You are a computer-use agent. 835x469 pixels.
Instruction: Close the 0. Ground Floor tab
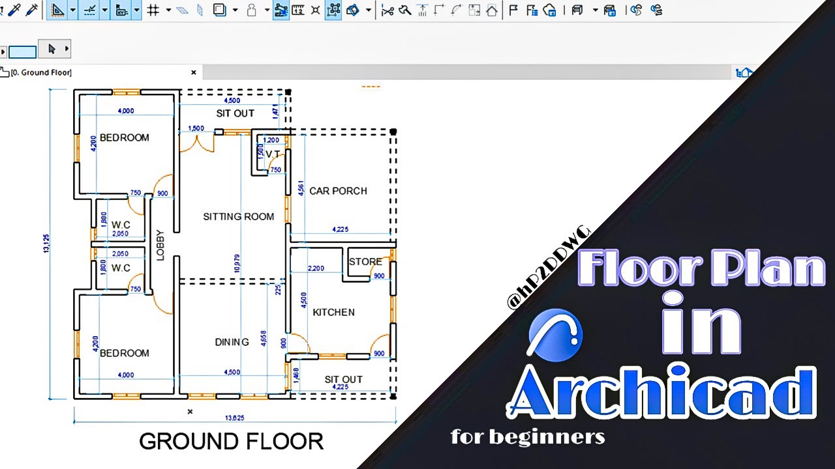pyautogui.click(x=194, y=72)
